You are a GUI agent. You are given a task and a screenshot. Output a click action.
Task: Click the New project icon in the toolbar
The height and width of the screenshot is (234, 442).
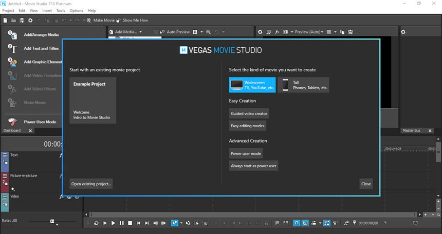click(x=5, y=21)
